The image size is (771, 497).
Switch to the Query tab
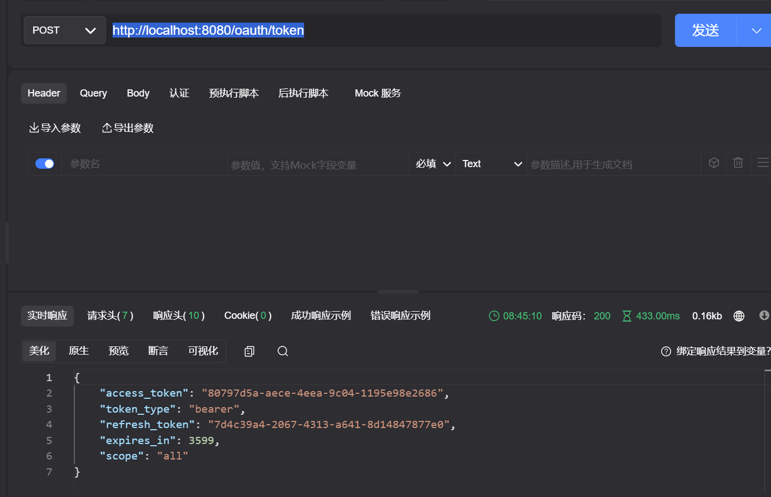click(x=93, y=93)
